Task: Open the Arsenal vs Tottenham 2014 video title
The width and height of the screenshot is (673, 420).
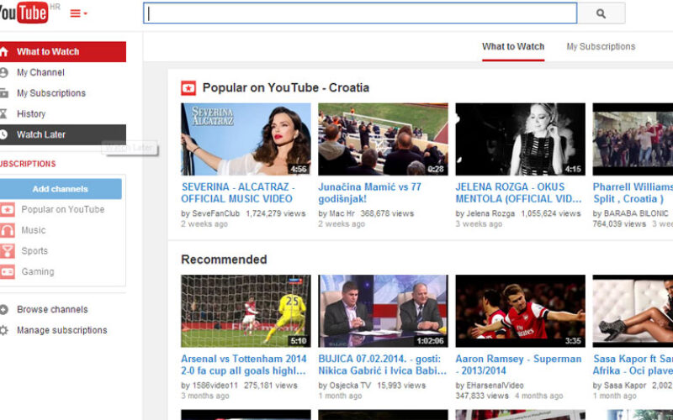Action: pos(244,365)
